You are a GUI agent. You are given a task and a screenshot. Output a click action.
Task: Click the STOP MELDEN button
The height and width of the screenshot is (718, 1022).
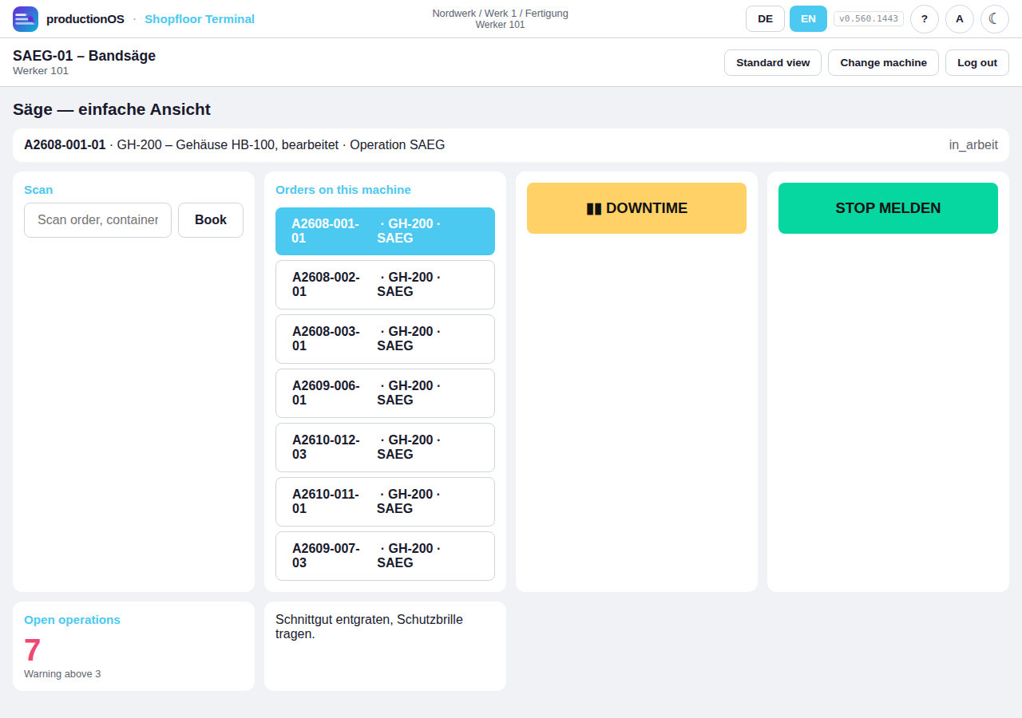coord(888,208)
